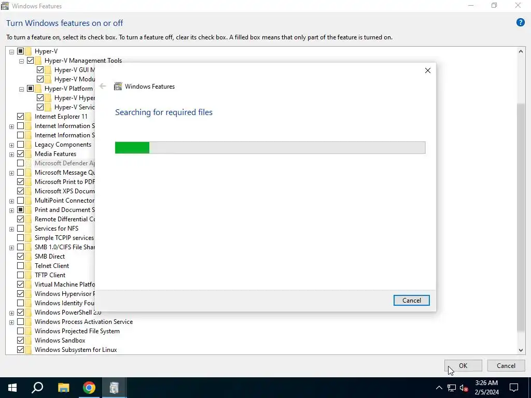Viewport: 531px width, 398px height.
Task: Open Google Chrome from the taskbar
Action: [89, 388]
